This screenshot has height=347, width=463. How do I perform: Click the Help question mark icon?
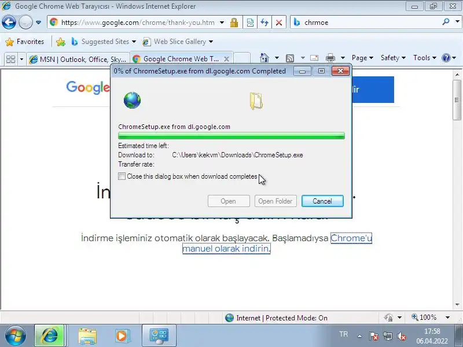[446, 58]
